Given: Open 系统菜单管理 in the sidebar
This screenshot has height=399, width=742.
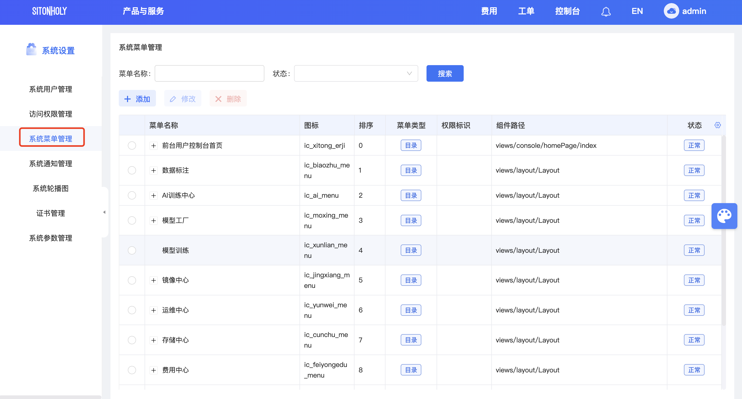Looking at the screenshot, I should 51,139.
